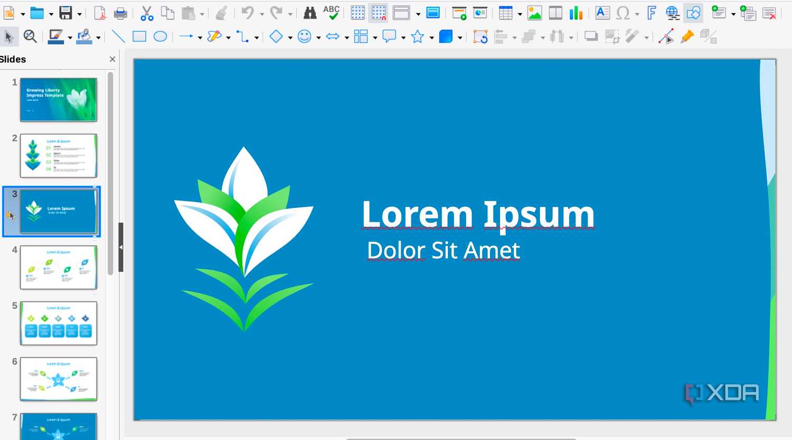This screenshot has width=792, height=440.
Task: Start slideshow from first slide
Action: pos(459,13)
